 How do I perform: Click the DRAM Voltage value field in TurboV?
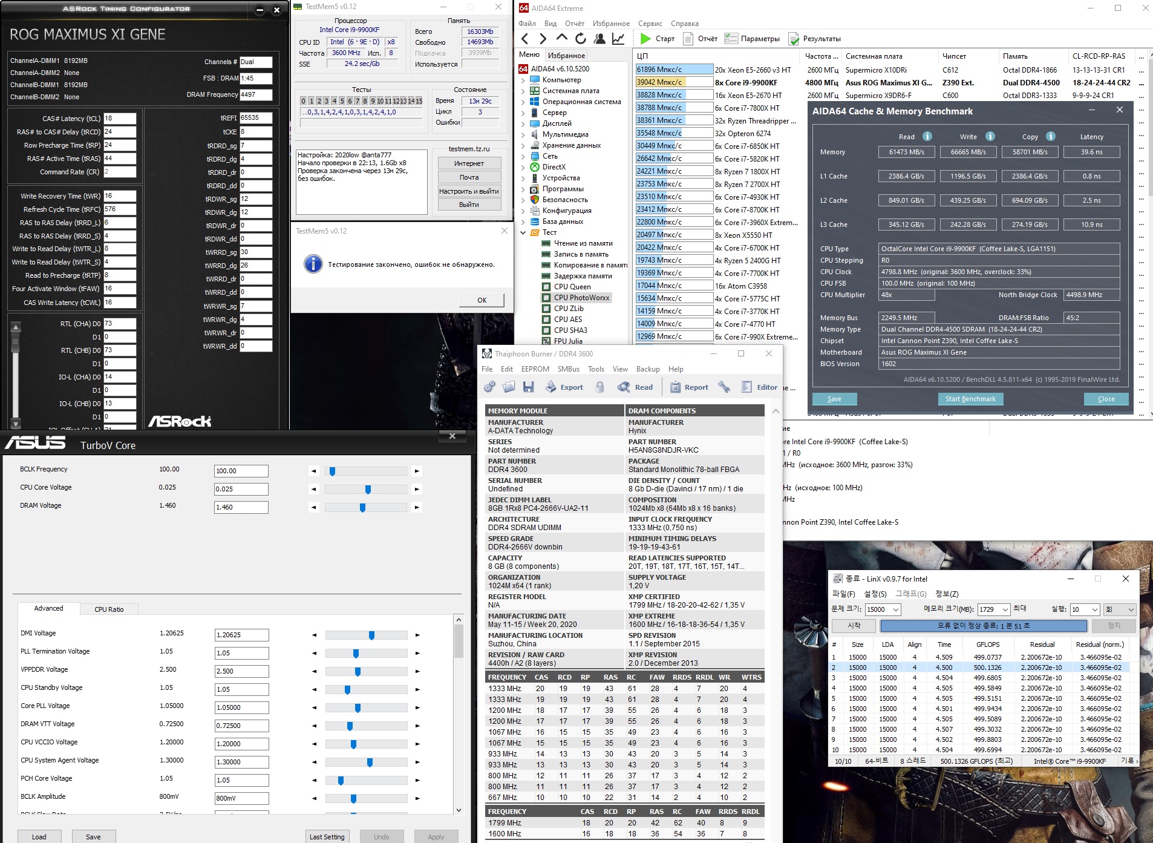[241, 507]
